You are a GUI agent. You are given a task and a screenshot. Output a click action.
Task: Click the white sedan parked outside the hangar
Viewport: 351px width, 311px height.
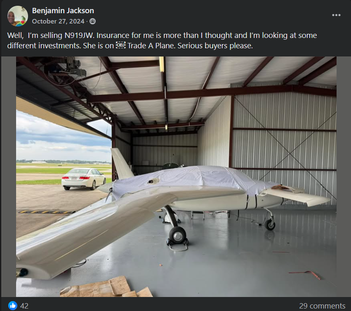coord(83,179)
